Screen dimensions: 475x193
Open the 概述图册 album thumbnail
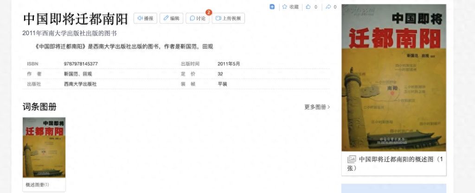pos(44,147)
